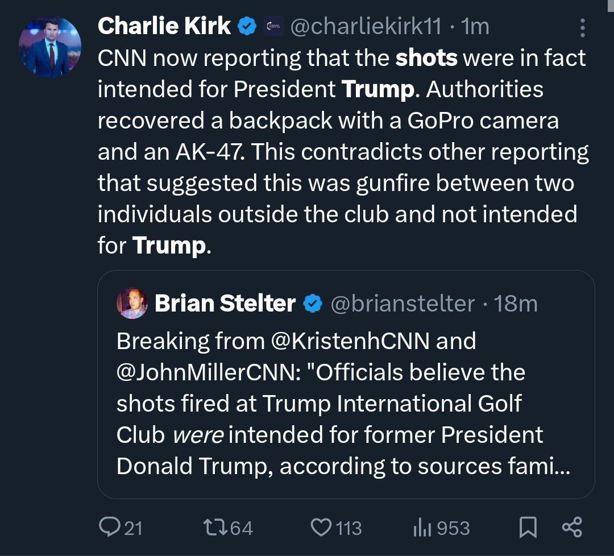Open the main tweet's 1m timestamp

point(476,26)
